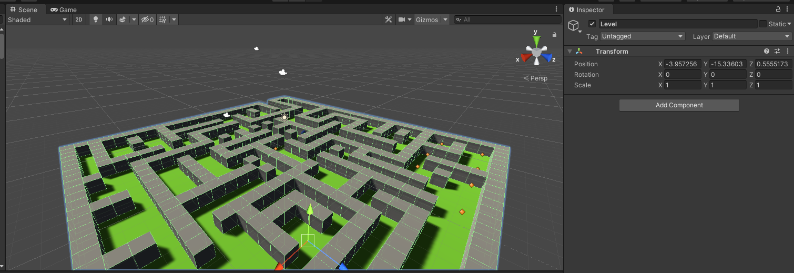Toggle the 2D view mode button

[x=79, y=19]
